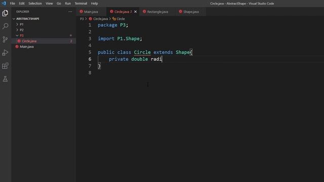Viewport: 324px width, 182px height.
Task: Switch to the Circle.java tab
Action: 123,12
